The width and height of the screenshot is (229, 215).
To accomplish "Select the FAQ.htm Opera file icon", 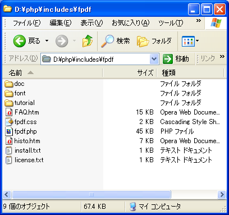I will pyautogui.click(x=9, y=112).
